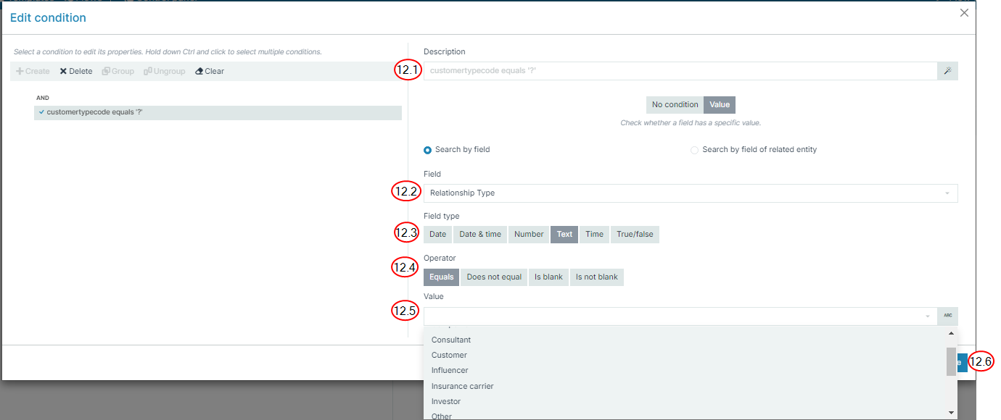The height and width of the screenshot is (420, 1001).
Task: Click the Clear eraser toolbar button
Action: (210, 71)
